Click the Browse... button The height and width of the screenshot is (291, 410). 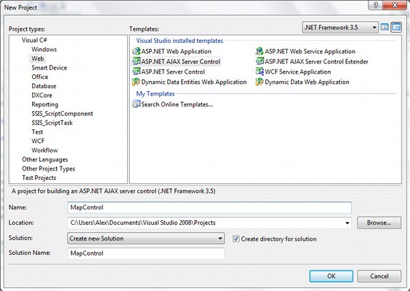[379, 223]
